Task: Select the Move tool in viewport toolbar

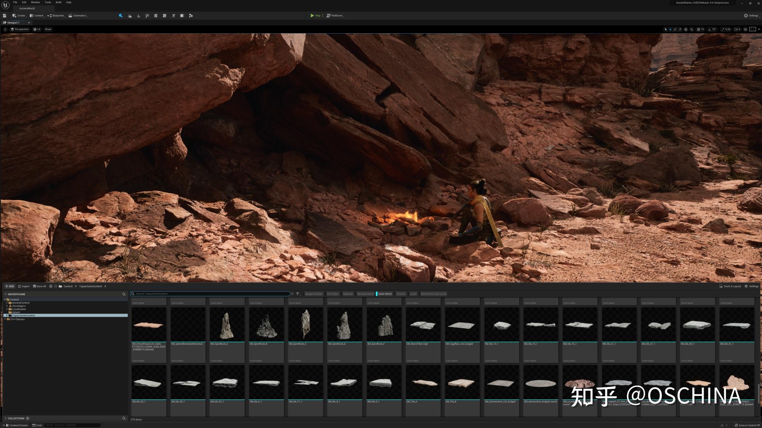Action: pyautogui.click(x=670, y=29)
